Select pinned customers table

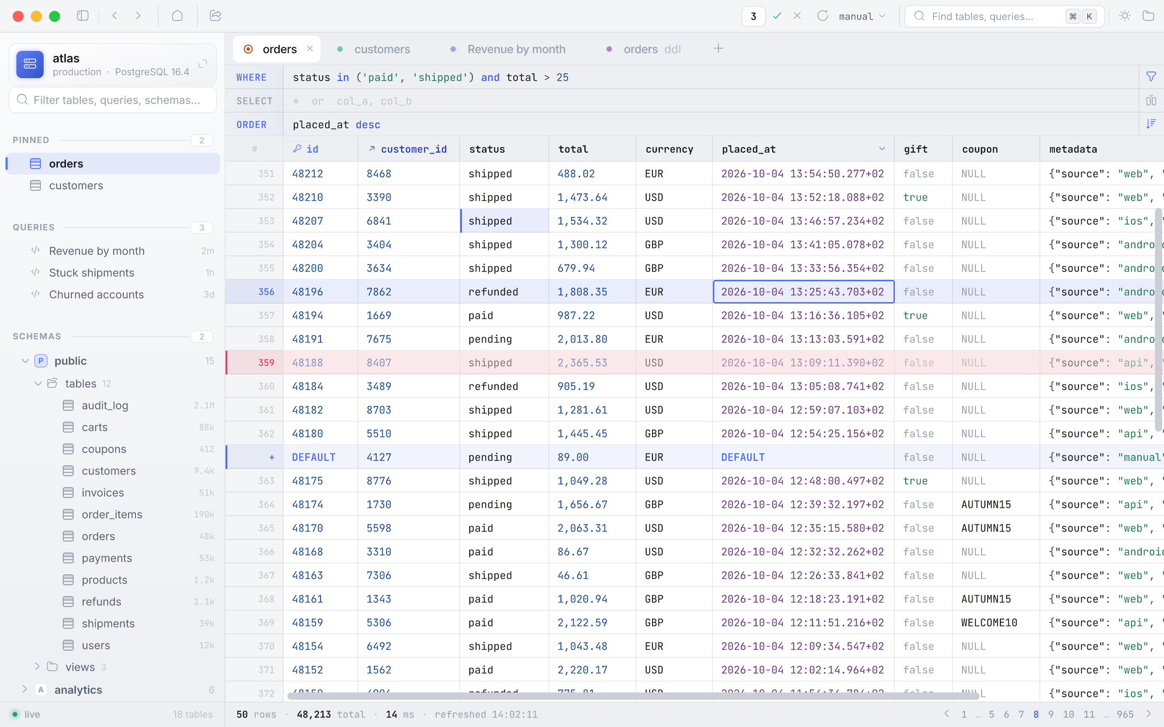(114, 185)
